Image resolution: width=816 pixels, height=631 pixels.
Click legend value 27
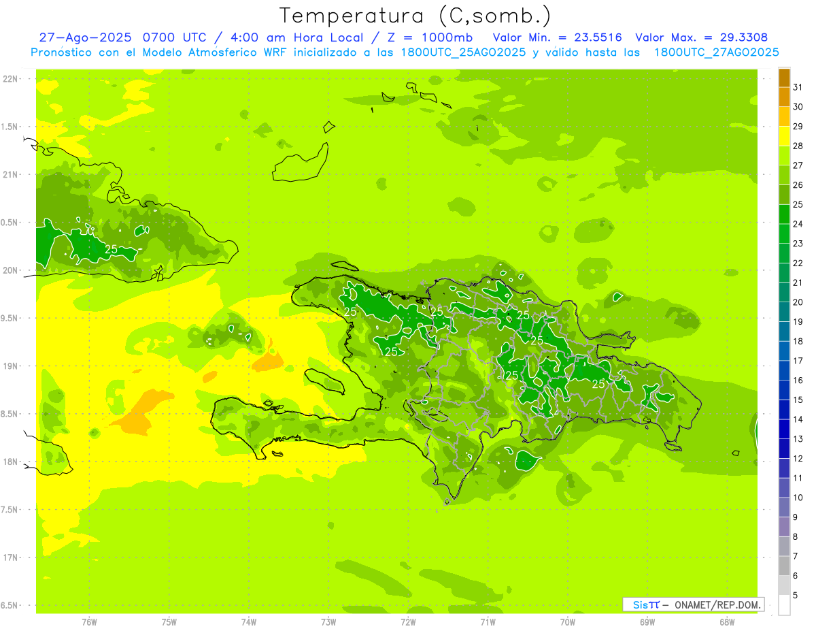tap(798, 165)
